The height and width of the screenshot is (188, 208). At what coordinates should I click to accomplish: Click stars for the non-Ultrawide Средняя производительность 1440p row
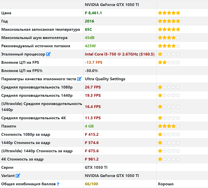pos(169,95)
